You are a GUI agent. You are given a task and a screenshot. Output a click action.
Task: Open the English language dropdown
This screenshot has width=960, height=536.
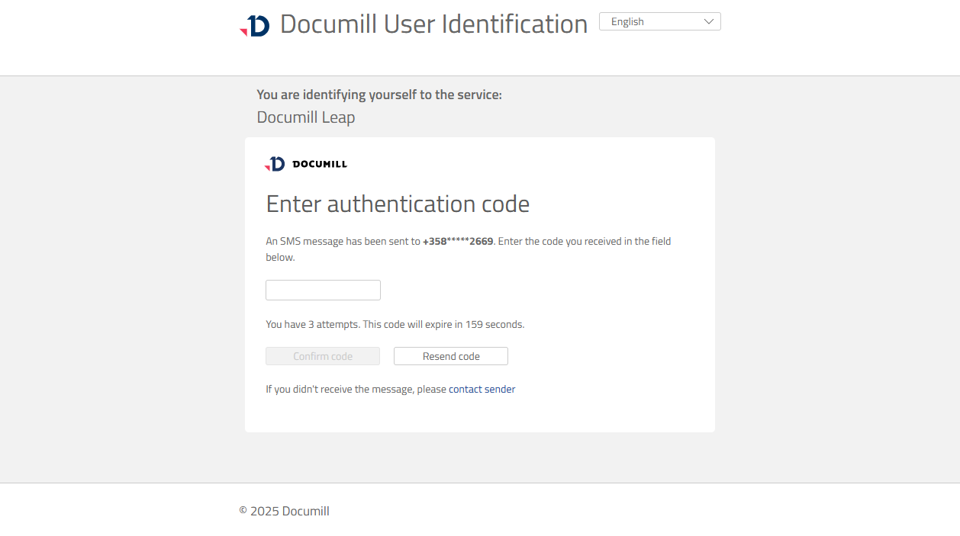point(659,21)
